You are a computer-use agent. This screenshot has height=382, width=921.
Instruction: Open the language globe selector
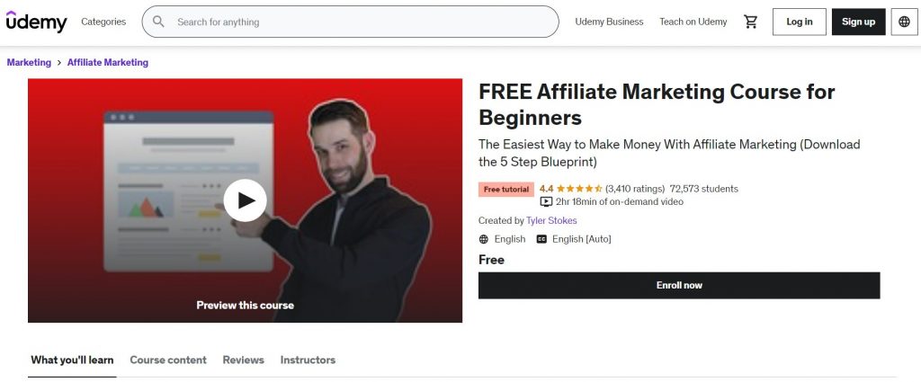(904, 22)
